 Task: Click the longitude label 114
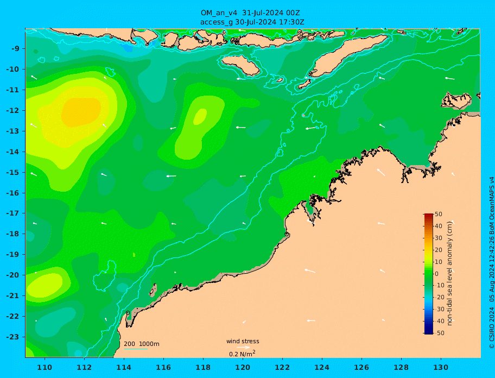pyautogui.click(x=124, y=367)
